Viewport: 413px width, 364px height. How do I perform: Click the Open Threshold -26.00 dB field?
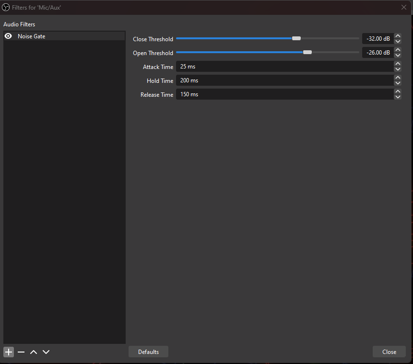pyautogui.click(x=378, y=53)
